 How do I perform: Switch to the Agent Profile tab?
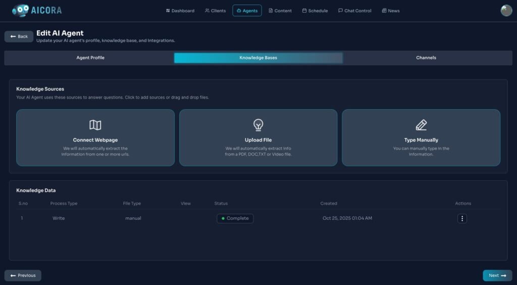(90, 58)
